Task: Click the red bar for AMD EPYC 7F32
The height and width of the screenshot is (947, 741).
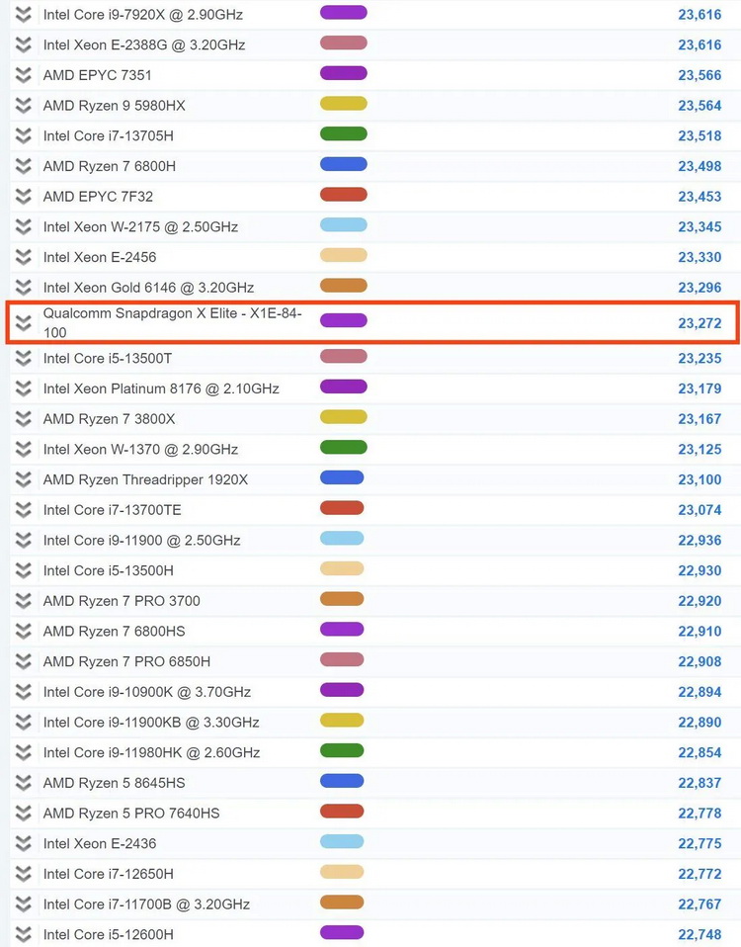Action: [344, 195]
